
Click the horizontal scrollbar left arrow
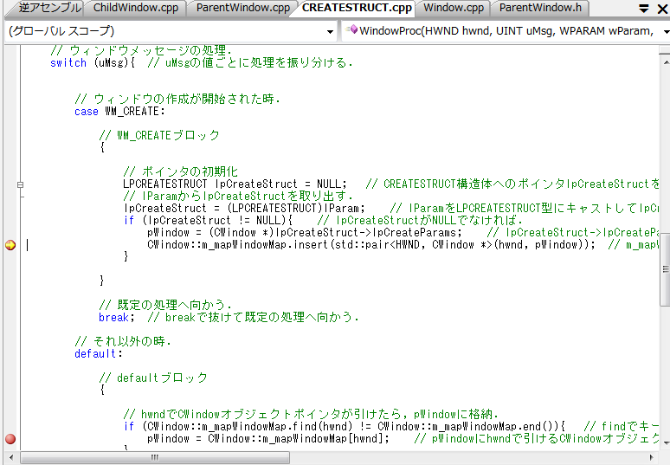[10, 457]
